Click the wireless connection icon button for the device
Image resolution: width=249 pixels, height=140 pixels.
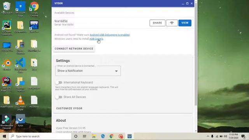tap(172, 23)
